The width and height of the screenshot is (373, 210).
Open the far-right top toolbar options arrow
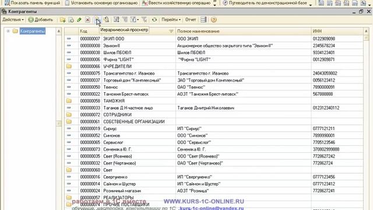370,5
